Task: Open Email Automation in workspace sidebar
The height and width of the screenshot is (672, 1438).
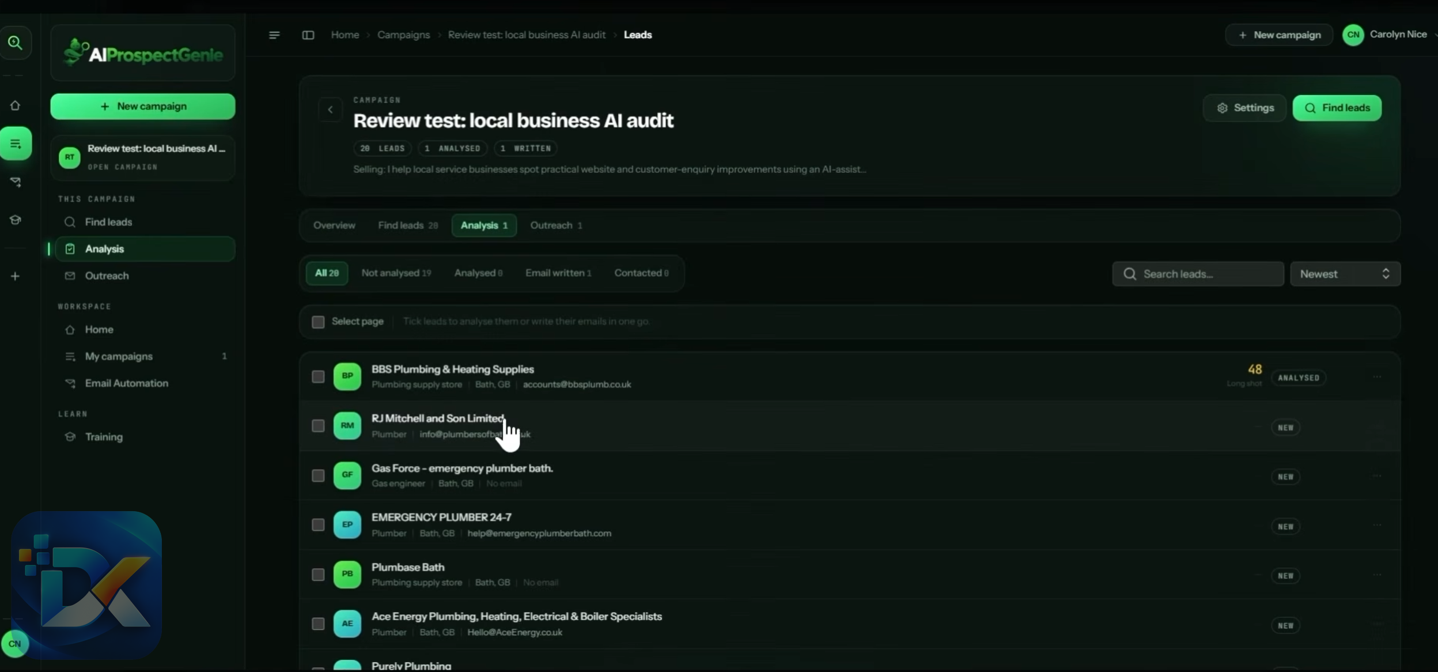Action: [145, 383]
